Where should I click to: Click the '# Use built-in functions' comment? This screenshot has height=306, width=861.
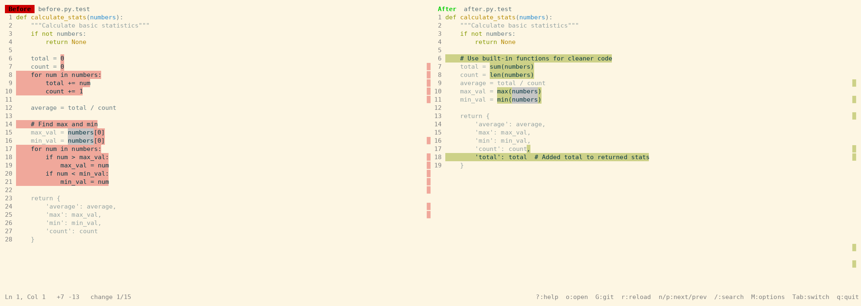(x=536, y=58)
